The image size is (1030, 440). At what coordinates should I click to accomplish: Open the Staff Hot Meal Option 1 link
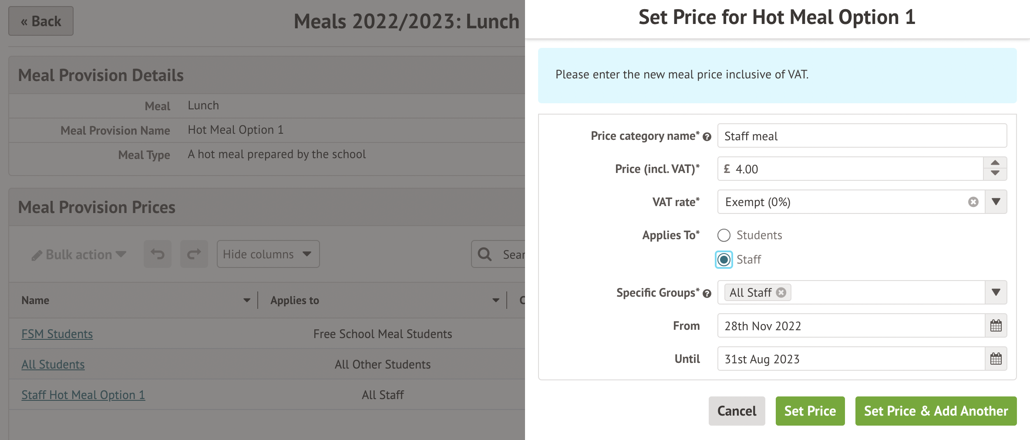tap(83, 395)
